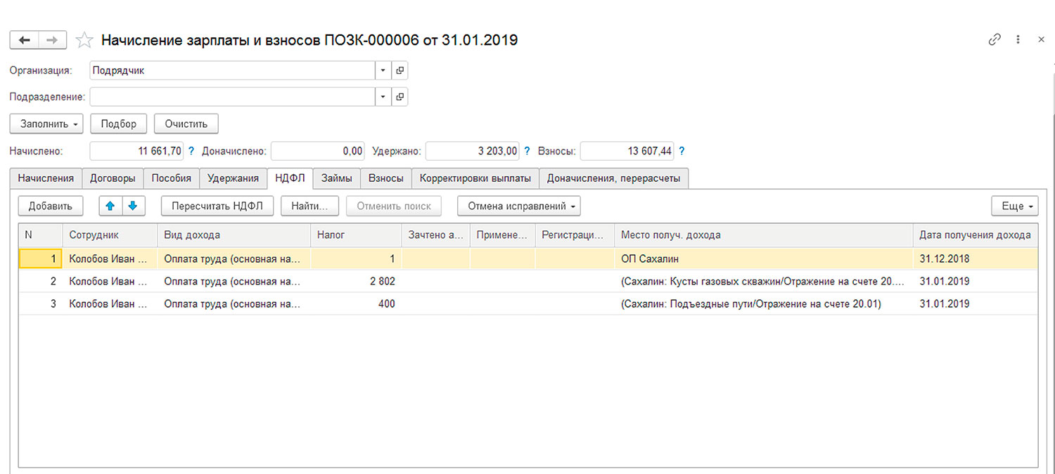Move row down with the down arrow
Viewport: 1055px width, 474px height.
point(133,206)
